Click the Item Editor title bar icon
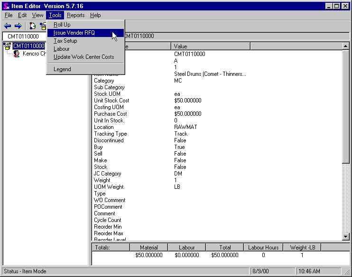Image resolution: width=352 pixels, height=277 pixels. pos(6,6)
